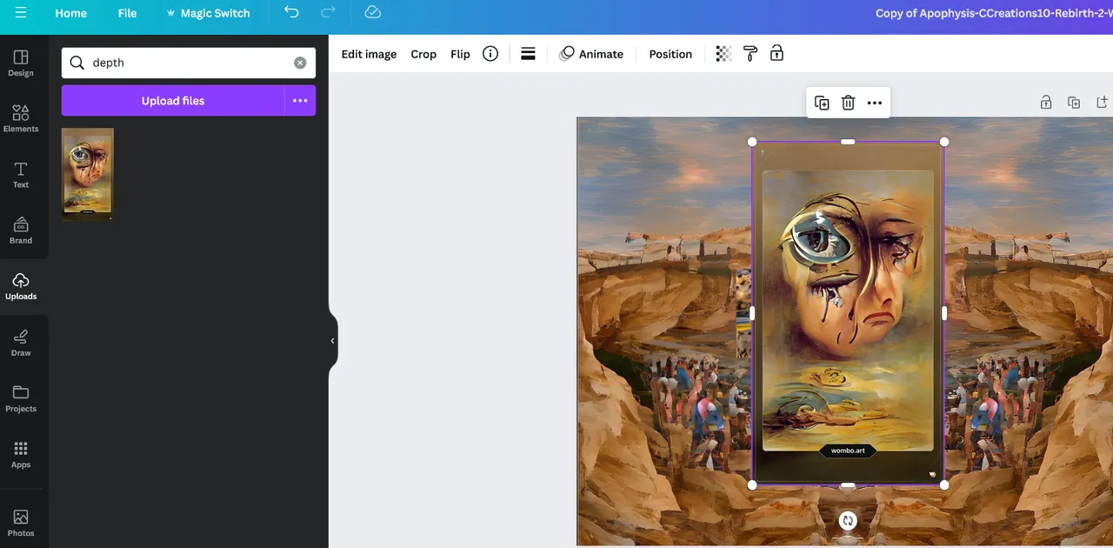
Task: Click Edit image
Action: tap(369, 54)
